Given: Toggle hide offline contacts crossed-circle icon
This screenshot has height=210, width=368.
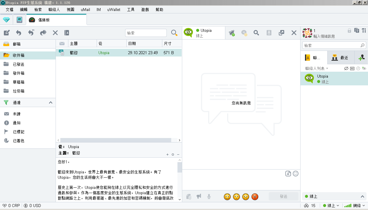Looking at the screenshot, I should (x=346, y=68).
